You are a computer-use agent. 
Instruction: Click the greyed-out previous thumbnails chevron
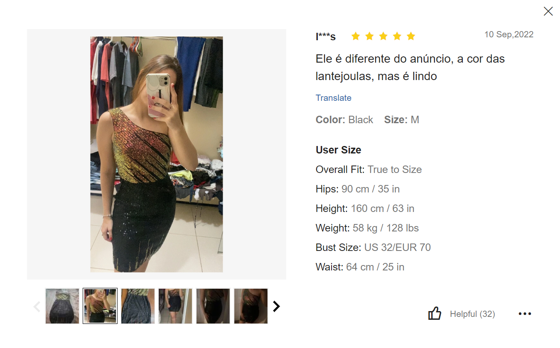point(37,307)
